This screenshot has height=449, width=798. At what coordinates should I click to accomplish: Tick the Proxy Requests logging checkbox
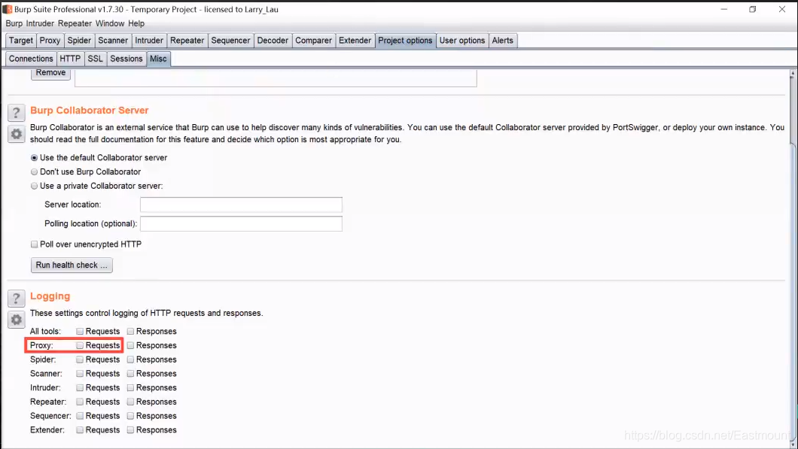coord(80,346)
